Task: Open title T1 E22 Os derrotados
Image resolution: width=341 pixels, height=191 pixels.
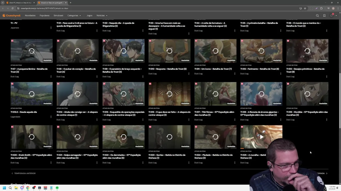Action: pos(122,156)
